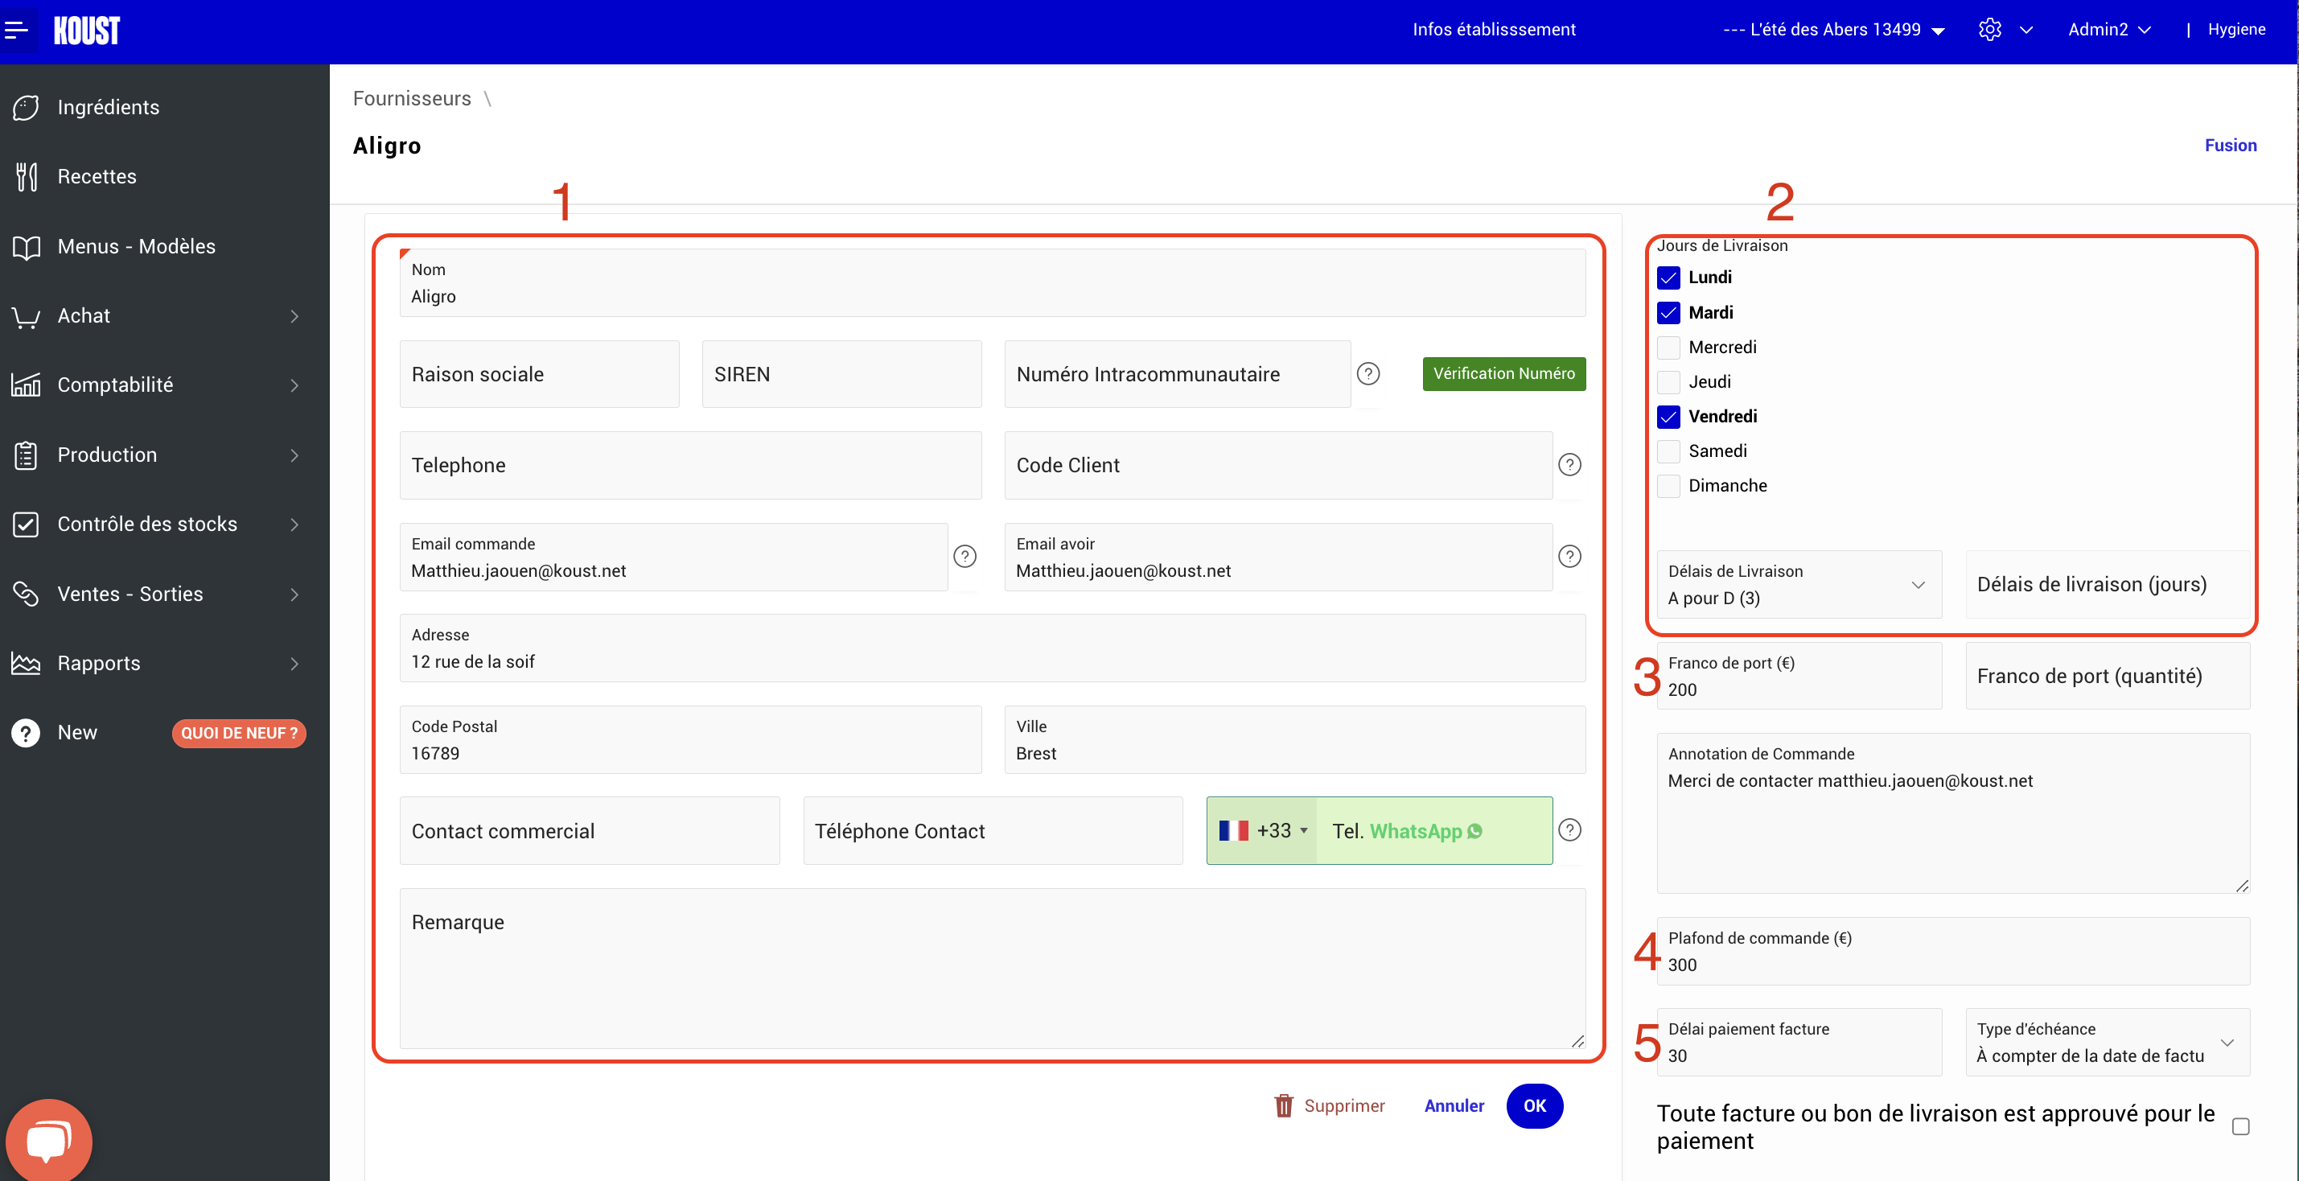Click the Plafond de commande field

(x=1953, y=952)
